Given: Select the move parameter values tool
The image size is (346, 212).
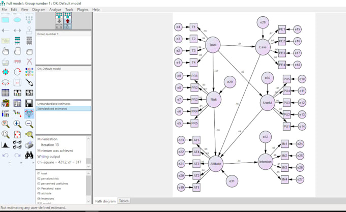Looking at the screenshot, I should tap(5, 82).
